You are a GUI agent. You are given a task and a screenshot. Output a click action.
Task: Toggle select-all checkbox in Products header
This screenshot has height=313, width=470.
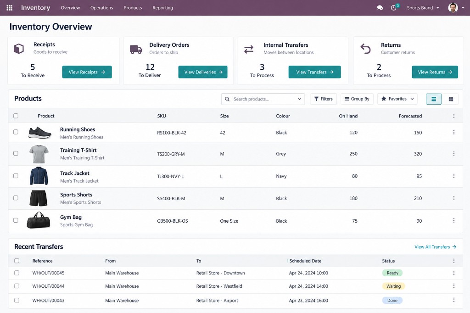[x=16, y=116]
